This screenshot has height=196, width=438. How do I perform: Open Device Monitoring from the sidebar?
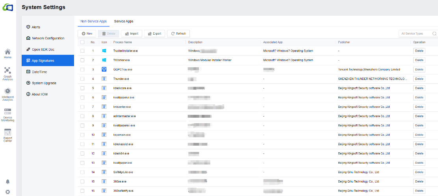point(8,115)
